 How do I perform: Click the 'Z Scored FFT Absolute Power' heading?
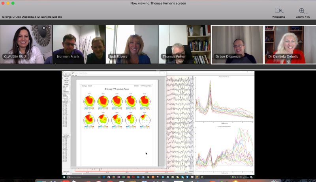[117, 89]
